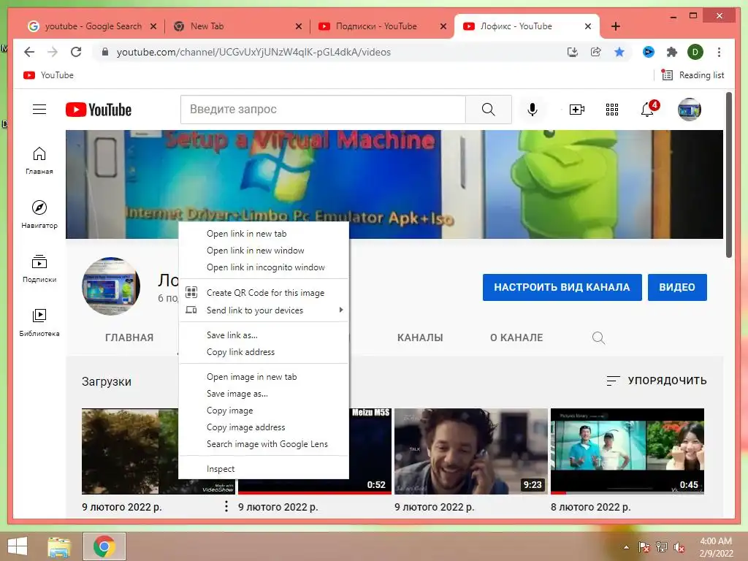Open Windows Start button
Image resolution: width=748 pixels, height=561 pixels.
point(18,546)
